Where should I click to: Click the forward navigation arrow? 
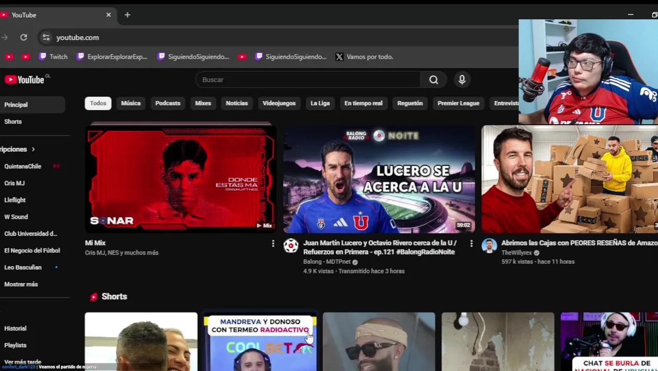click(x=5, y=38)
